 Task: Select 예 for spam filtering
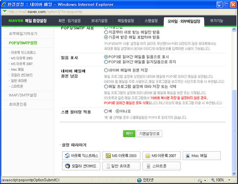[x=106, y=111]
